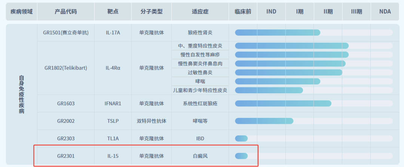
Task: Click the 产品代码 column header
Action: (66, 12)
